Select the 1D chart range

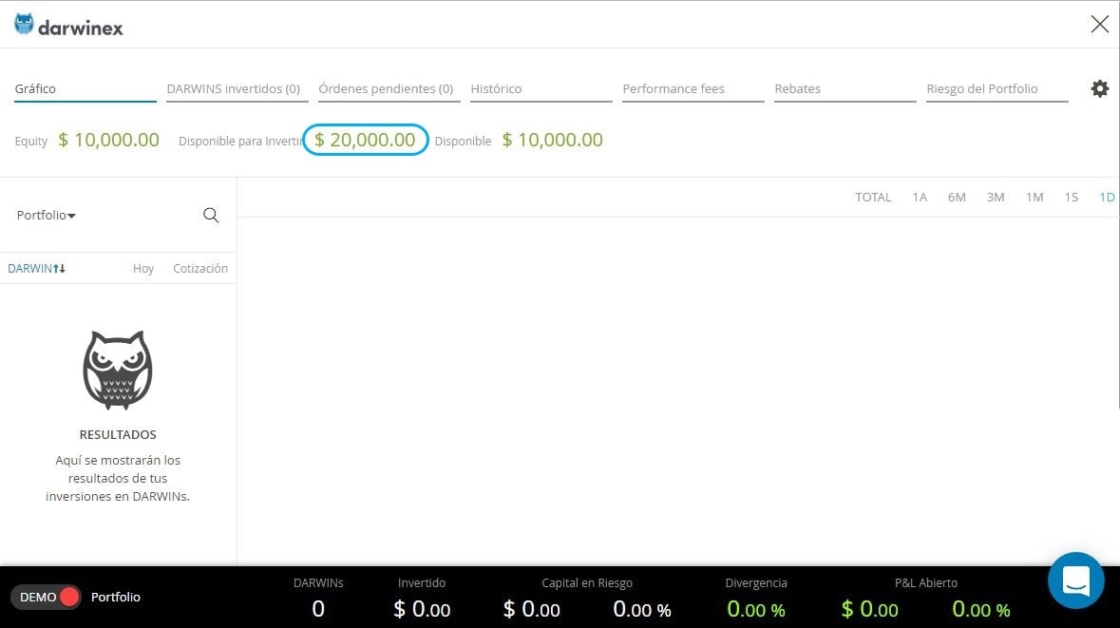1107,198
